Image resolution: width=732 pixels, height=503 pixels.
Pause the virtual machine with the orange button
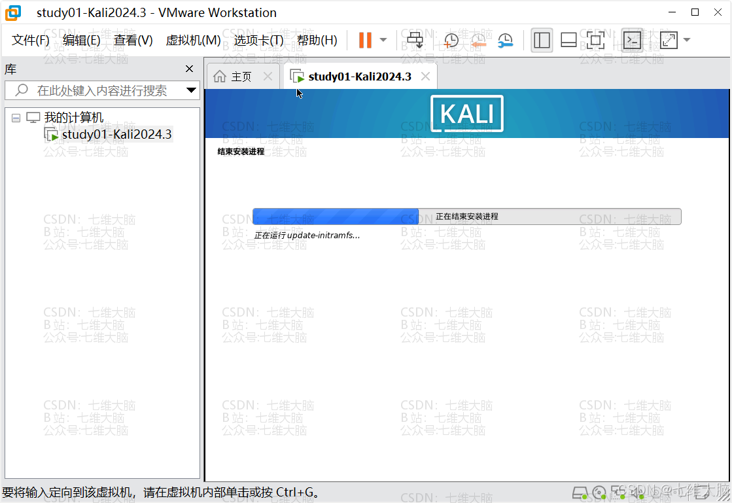tap(365, 40)
